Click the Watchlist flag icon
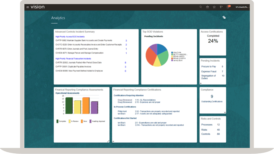This screenshot has height=154, width=274. point(221,7)
